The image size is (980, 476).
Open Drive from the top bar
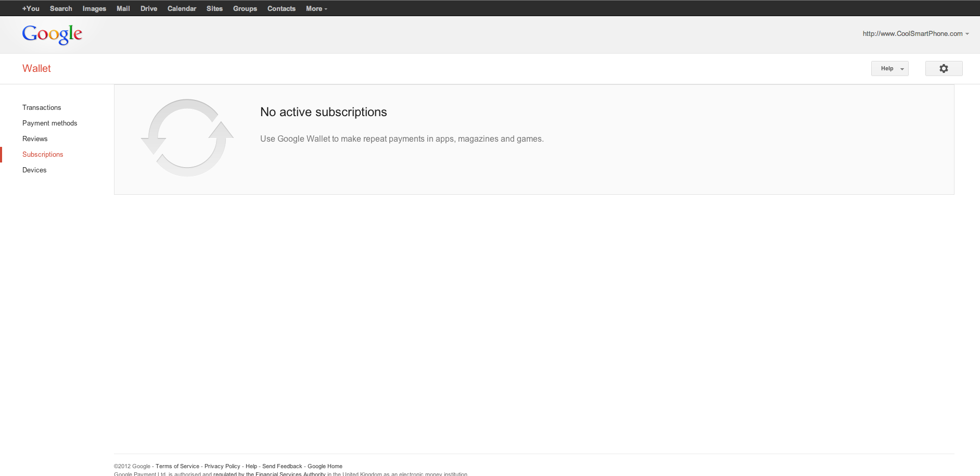point(149,8)
